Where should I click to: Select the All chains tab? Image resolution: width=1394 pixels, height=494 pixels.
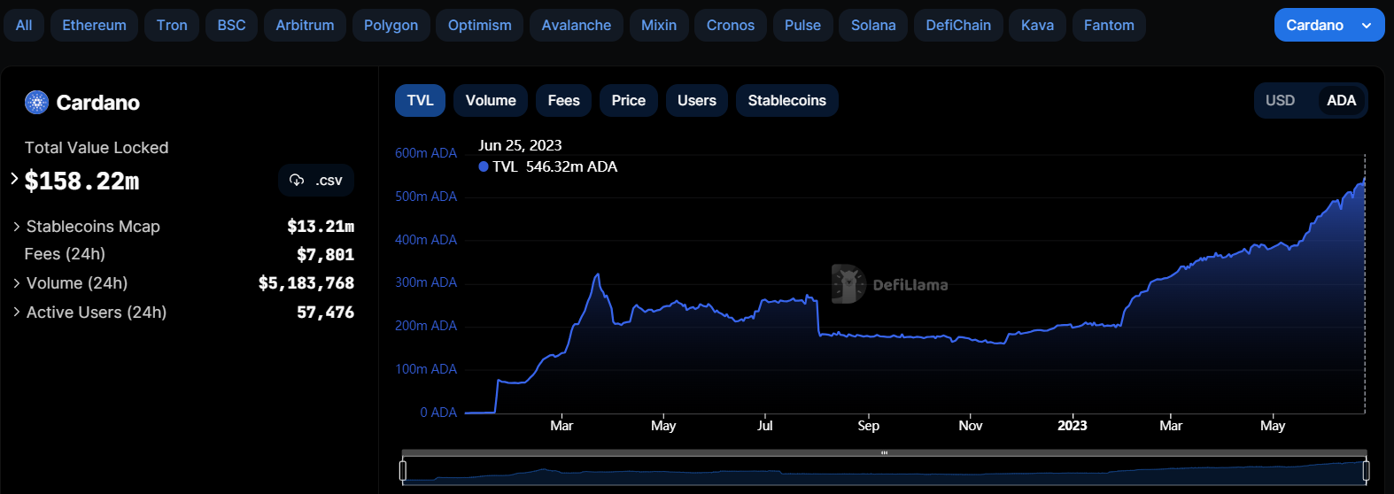point(24,25)
